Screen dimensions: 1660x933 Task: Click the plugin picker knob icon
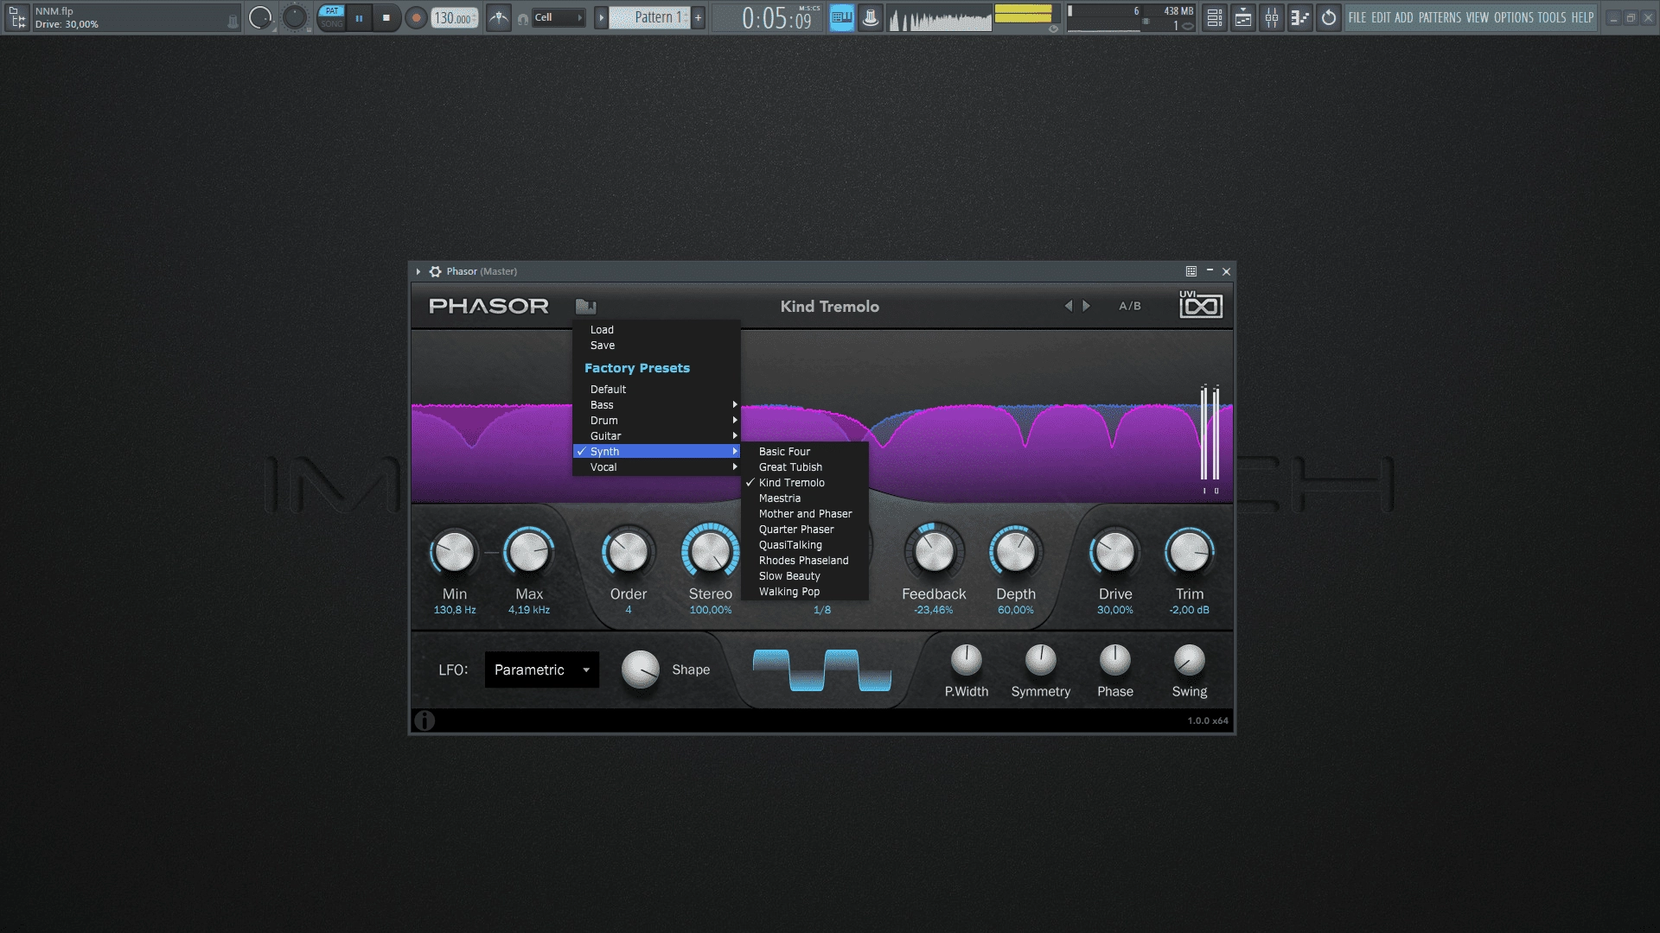click(x=871, y=17)
